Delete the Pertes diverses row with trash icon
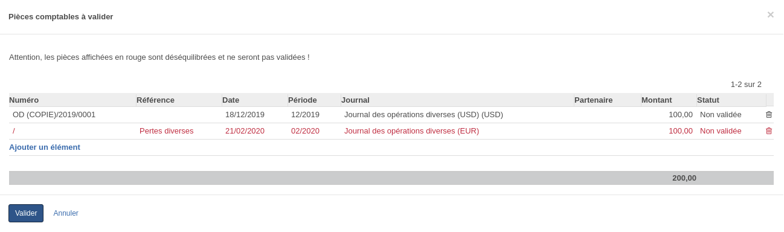This screenshot has width=784, height=232. click(769, 131)
